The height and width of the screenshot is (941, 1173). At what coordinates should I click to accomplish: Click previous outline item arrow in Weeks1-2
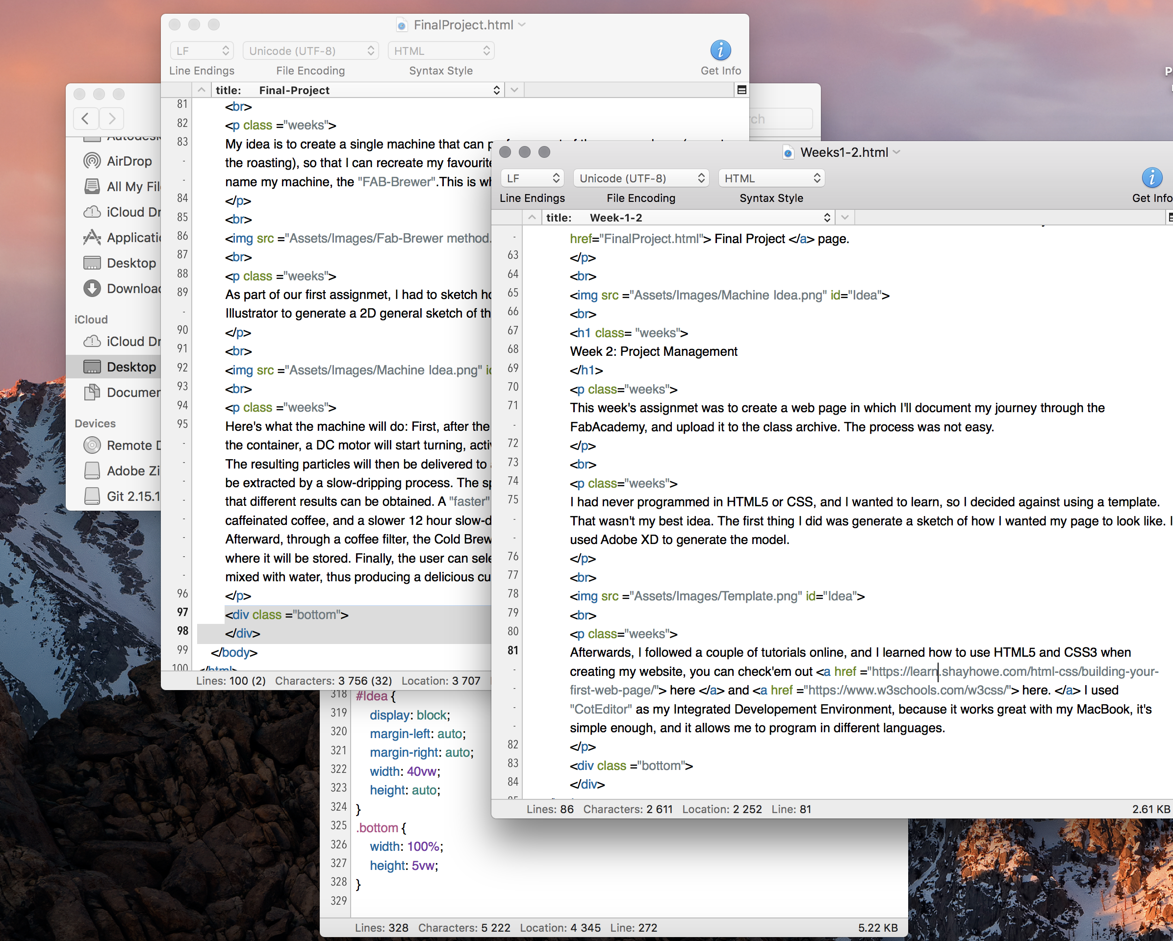(x=532, y=218)
